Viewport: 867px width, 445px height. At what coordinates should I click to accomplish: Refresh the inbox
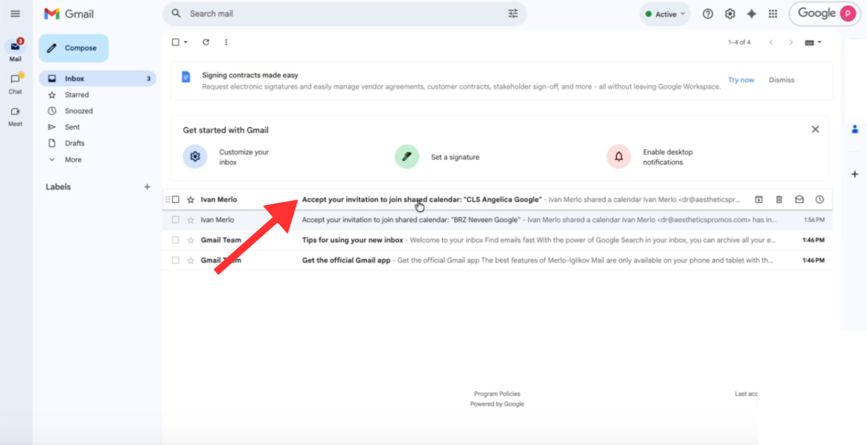(206, 42)
